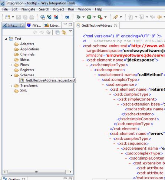Click explorer Back navigation arrow
Image resolution: width=165 pixels, height=180 pixels.
35,33
